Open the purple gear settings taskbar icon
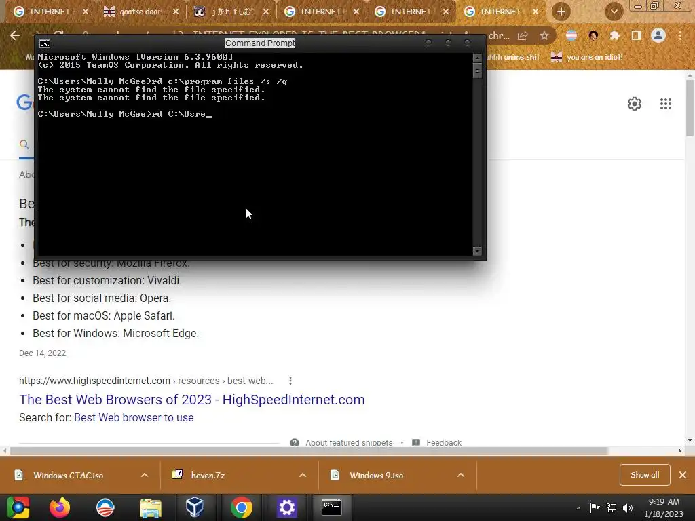This screenshot has width=695, height=521. [x=286, y=507]
